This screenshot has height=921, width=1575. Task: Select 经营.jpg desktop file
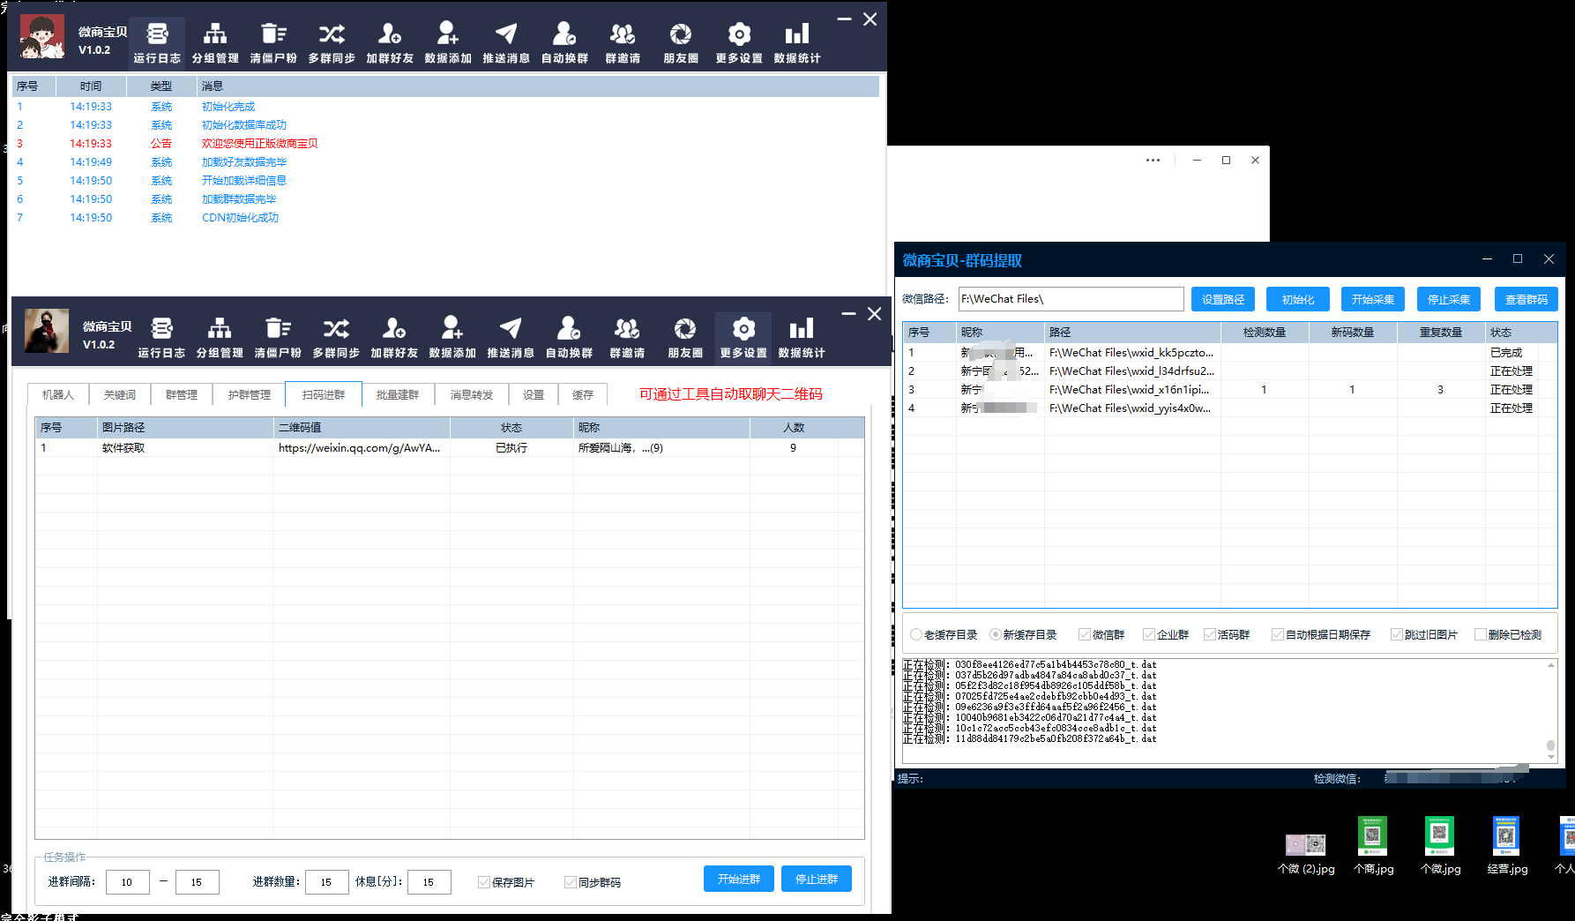point(1507,845)
